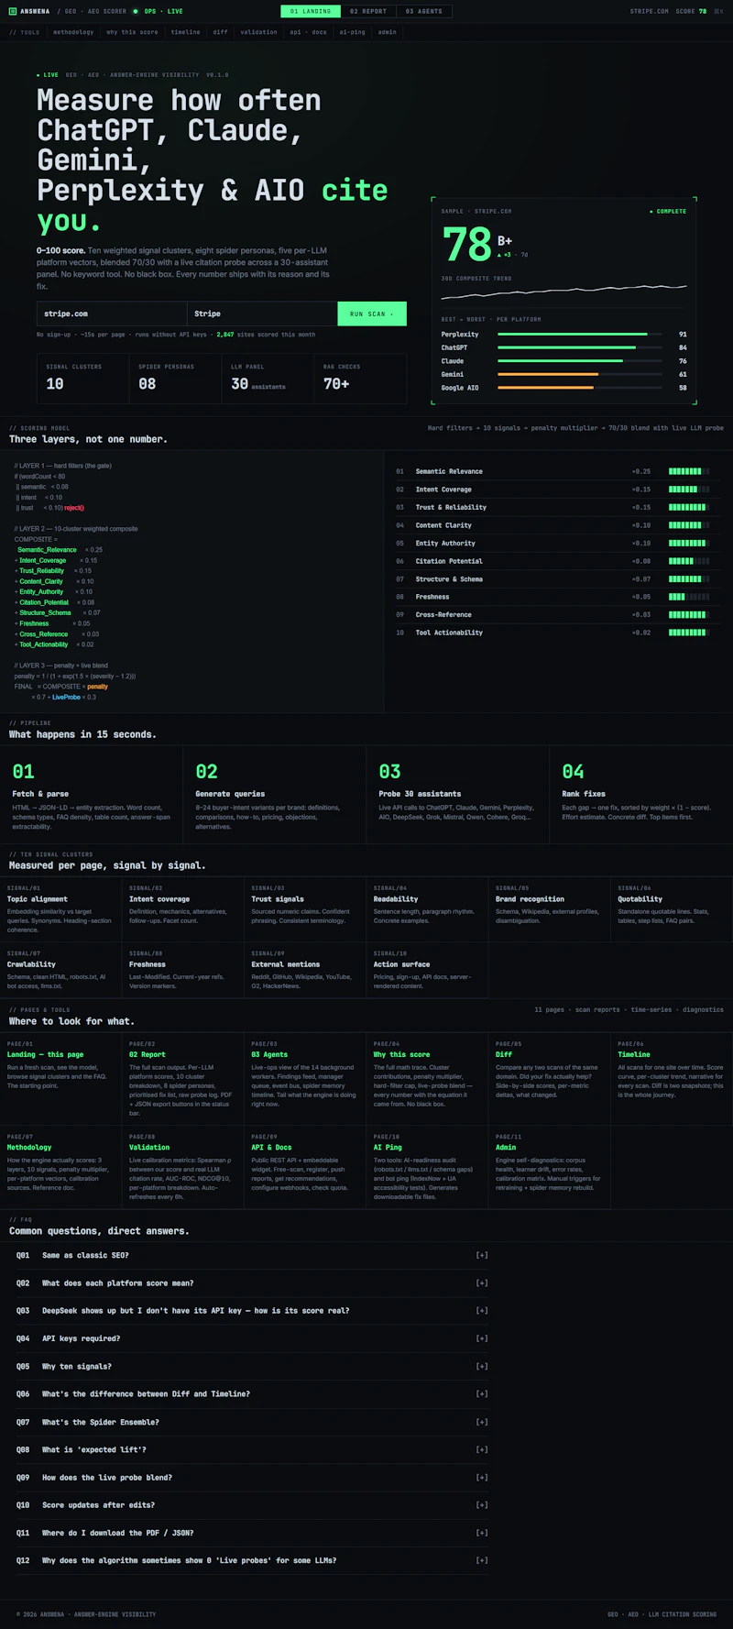Click the SPIDER PERSONAS 08 stat tile
Viewport: 733px width, 1629px height.
tap(175, 379)
